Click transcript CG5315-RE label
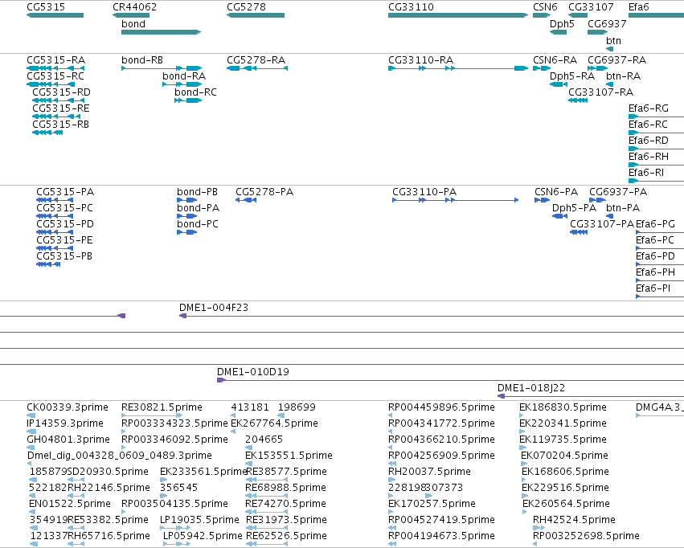The image size is (684, 548). tap(61, 108)
